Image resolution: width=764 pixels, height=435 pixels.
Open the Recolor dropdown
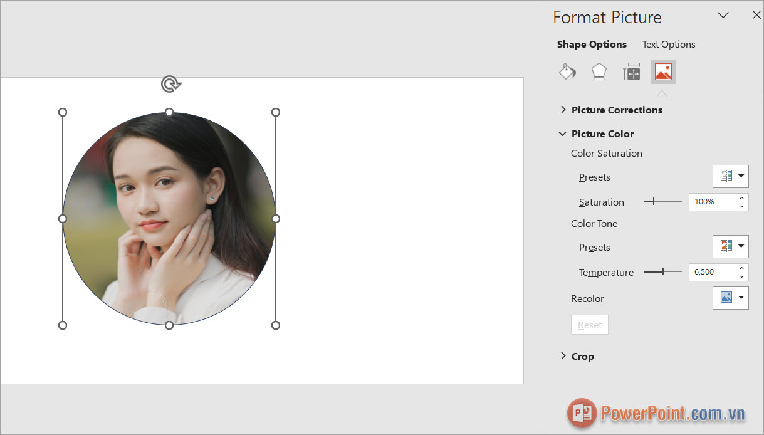(x=731, y=298)
